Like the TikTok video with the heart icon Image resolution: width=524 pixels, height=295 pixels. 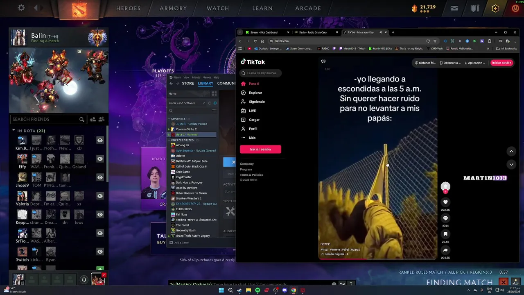pos(445,202)
